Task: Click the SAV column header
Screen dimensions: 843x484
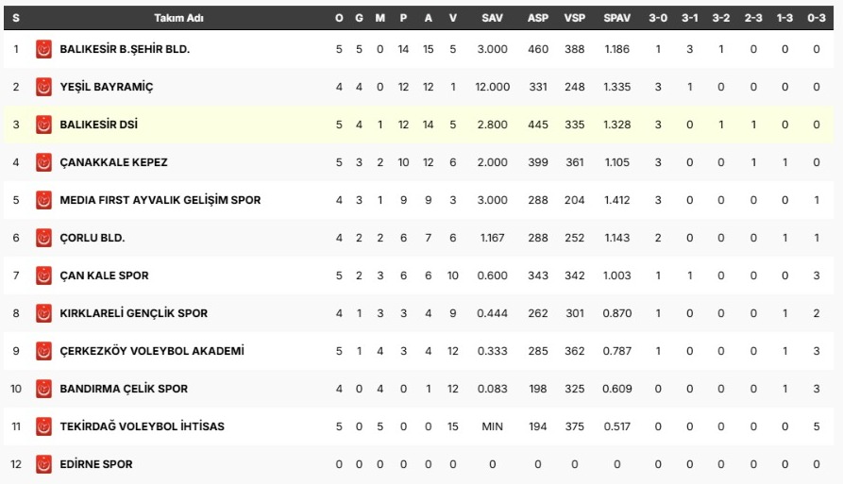Action: click(492, 18)
